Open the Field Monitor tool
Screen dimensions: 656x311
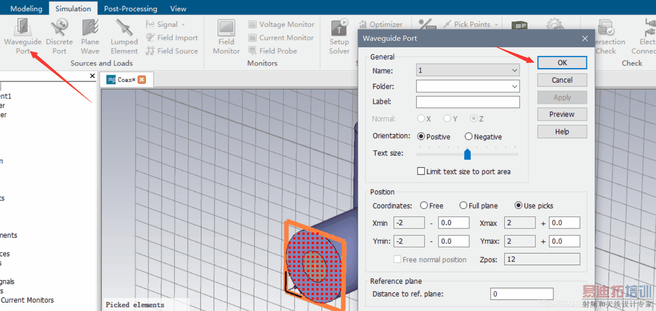[x=226, y=37]
